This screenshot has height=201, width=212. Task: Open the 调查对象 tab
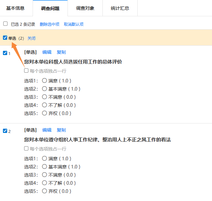pyautogui.click(x=85, y=8)
